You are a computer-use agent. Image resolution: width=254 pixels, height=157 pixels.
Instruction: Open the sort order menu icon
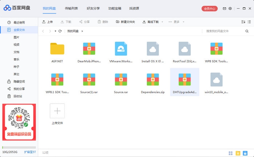pyautogui.click(x=243, y=22)
